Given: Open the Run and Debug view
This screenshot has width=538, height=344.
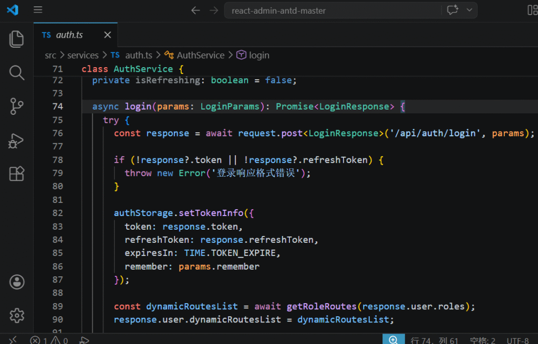Looking at the screenshot, I should (17, 140).
